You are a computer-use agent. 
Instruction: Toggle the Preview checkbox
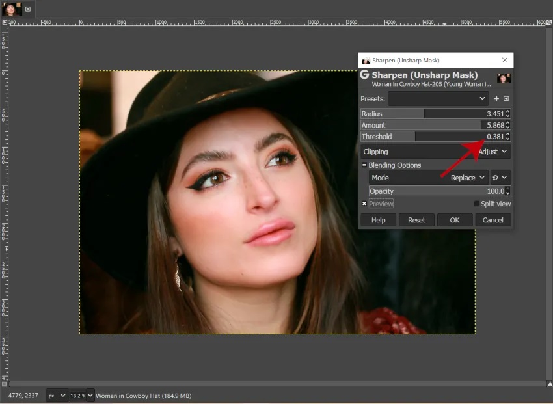click(x=364, y=204)
